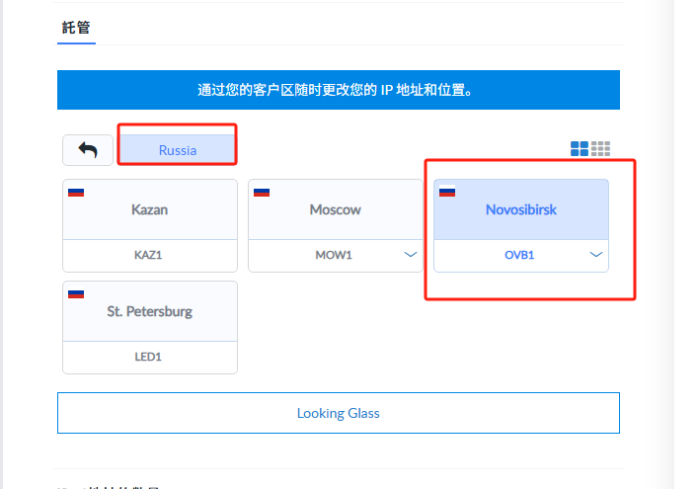Open the 託管 tab
The width and height of the screenshot is (698, 489).
(76, 28)
